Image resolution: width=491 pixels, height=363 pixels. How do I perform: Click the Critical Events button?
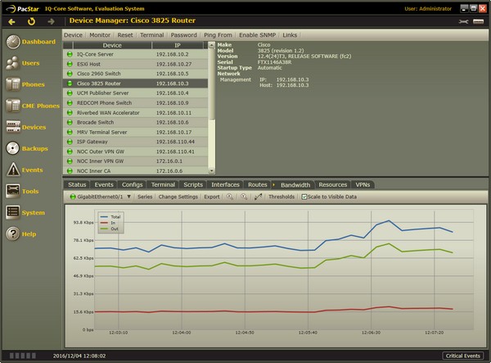(x=463, y=356)
